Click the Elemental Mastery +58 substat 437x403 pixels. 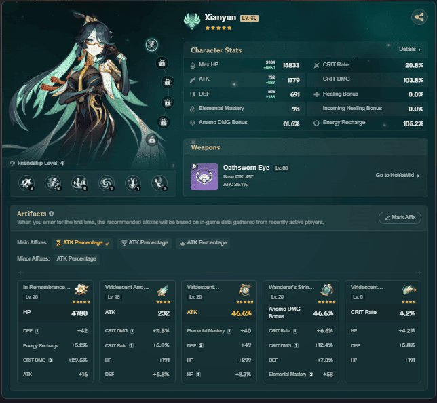click(301, 375)
